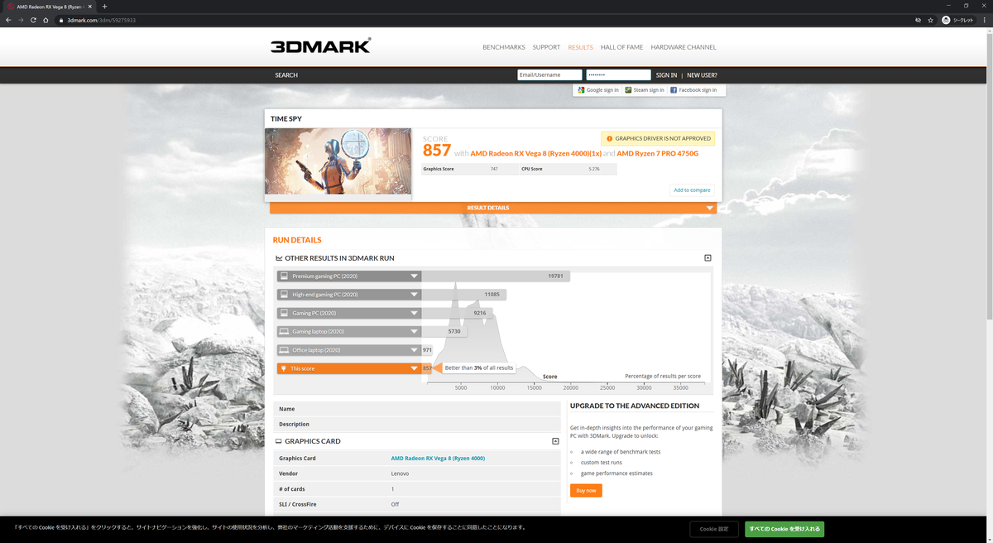Click the CPU Score value 5 276
Image resolution: width=993 pixels, height=543 pixels.
(x=594, y=169)
